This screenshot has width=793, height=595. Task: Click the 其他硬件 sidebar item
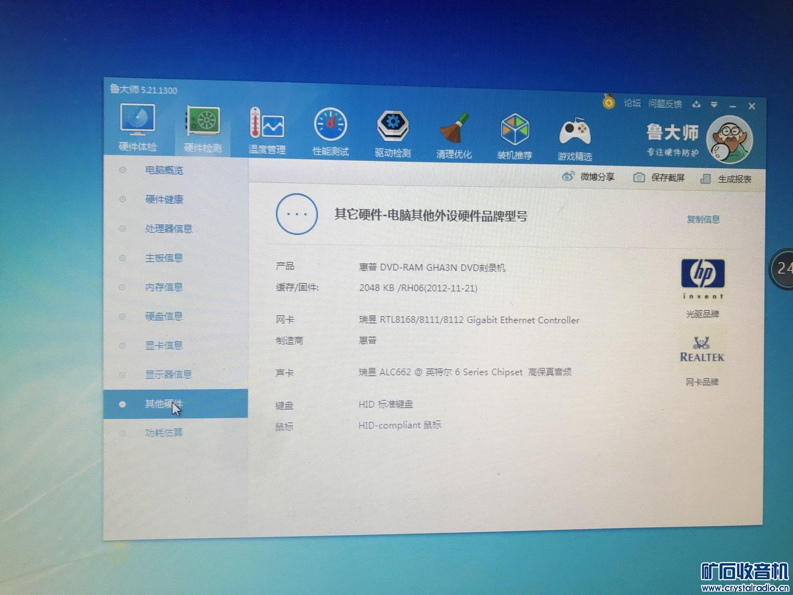(x=176, y=404)
